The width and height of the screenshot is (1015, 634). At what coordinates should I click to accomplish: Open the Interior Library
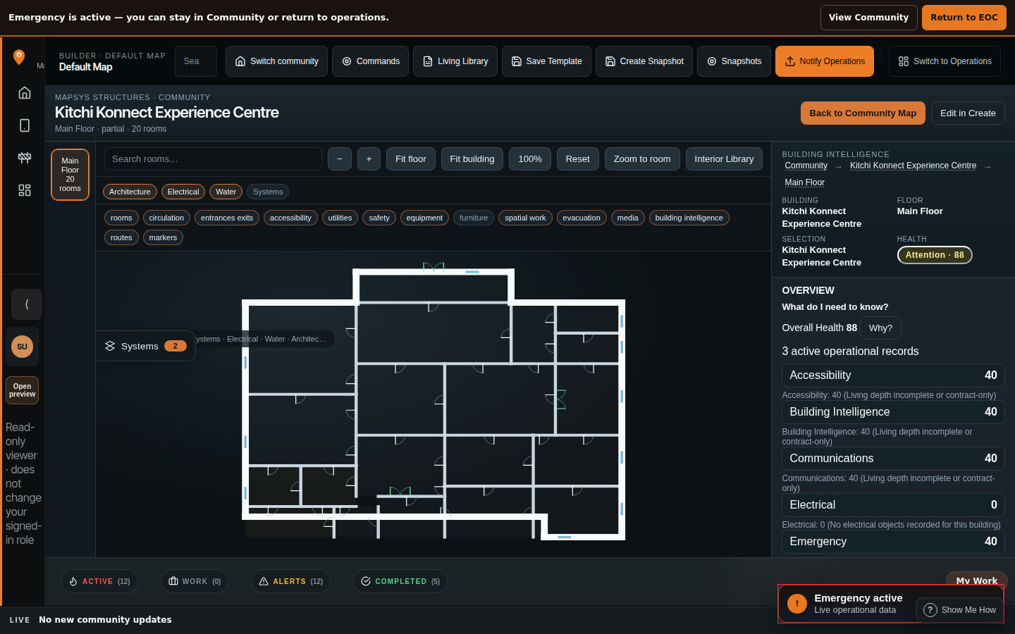[x=724, y=159]
